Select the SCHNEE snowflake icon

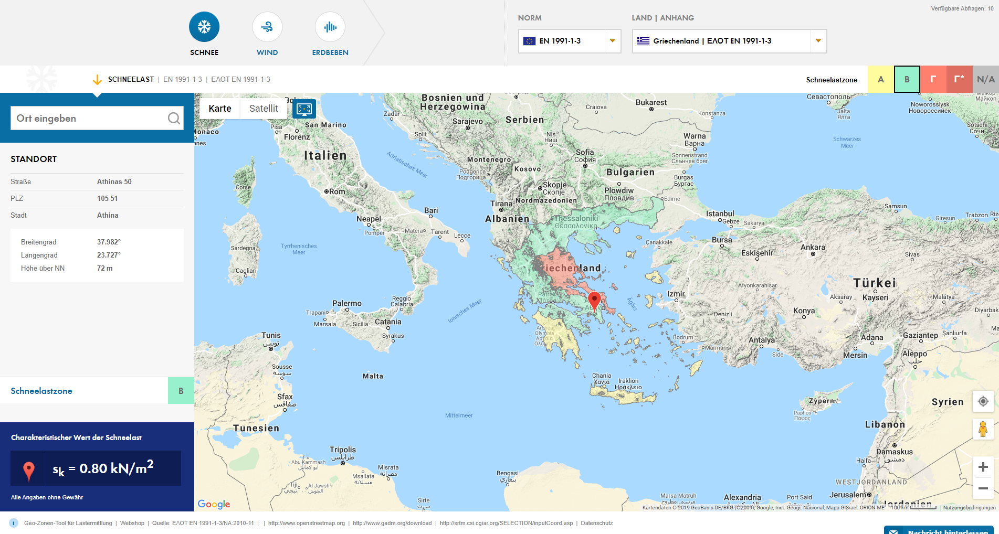click(x=204, y=26)
